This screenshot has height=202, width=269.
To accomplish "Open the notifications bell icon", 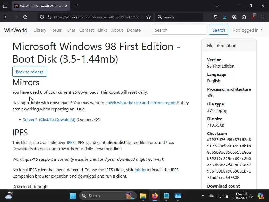I will click(x=251, y=196).
